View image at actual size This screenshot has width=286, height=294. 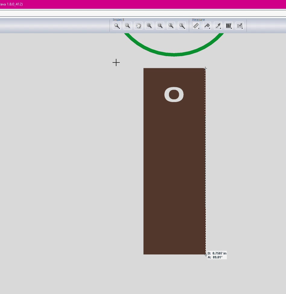[x=182, y=26]
